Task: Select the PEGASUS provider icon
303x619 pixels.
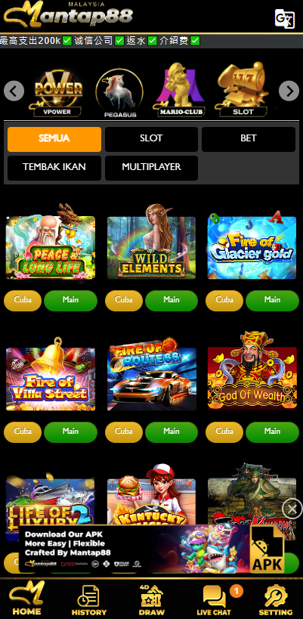Action: 119,93
